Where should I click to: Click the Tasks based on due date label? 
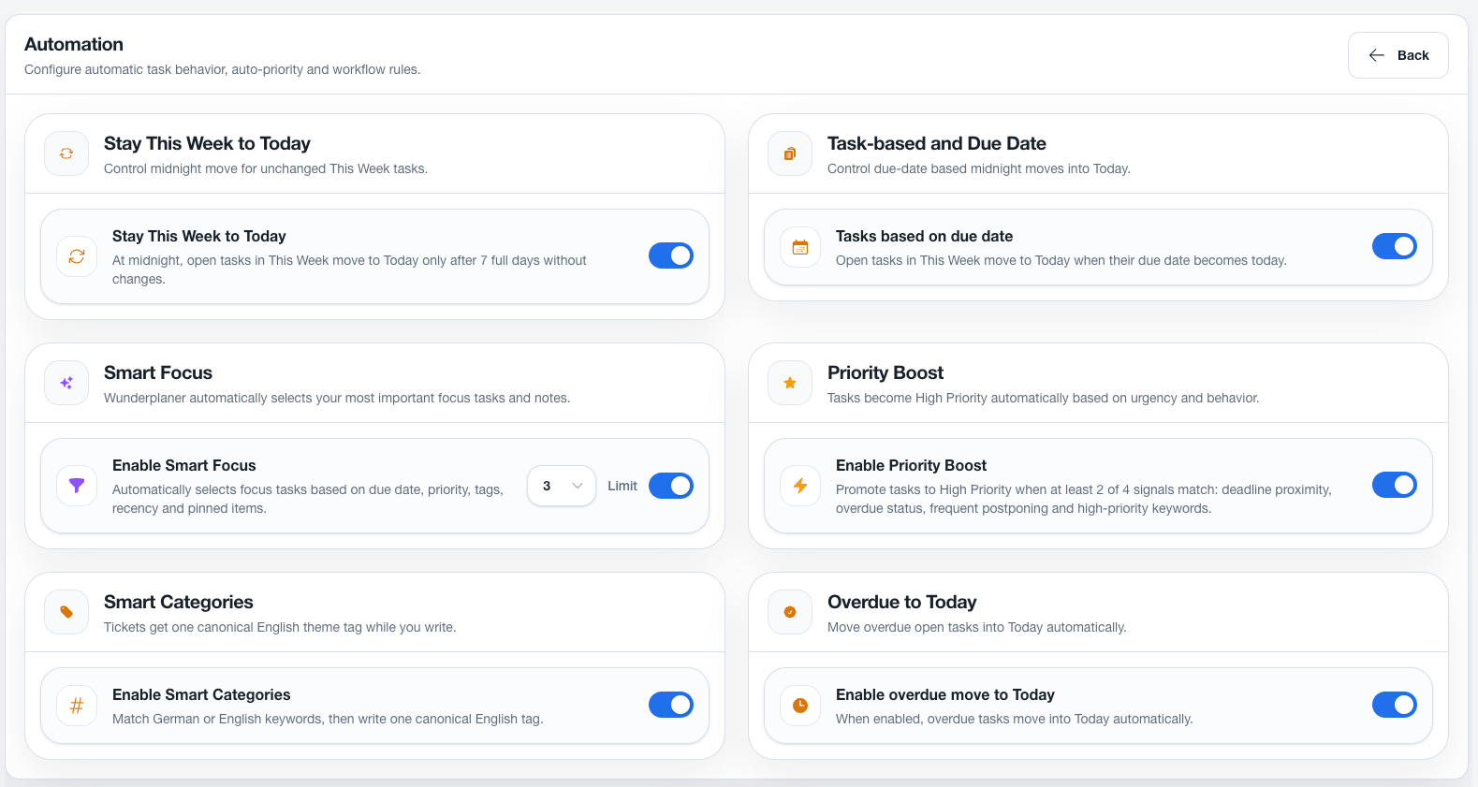coord(924,236)
